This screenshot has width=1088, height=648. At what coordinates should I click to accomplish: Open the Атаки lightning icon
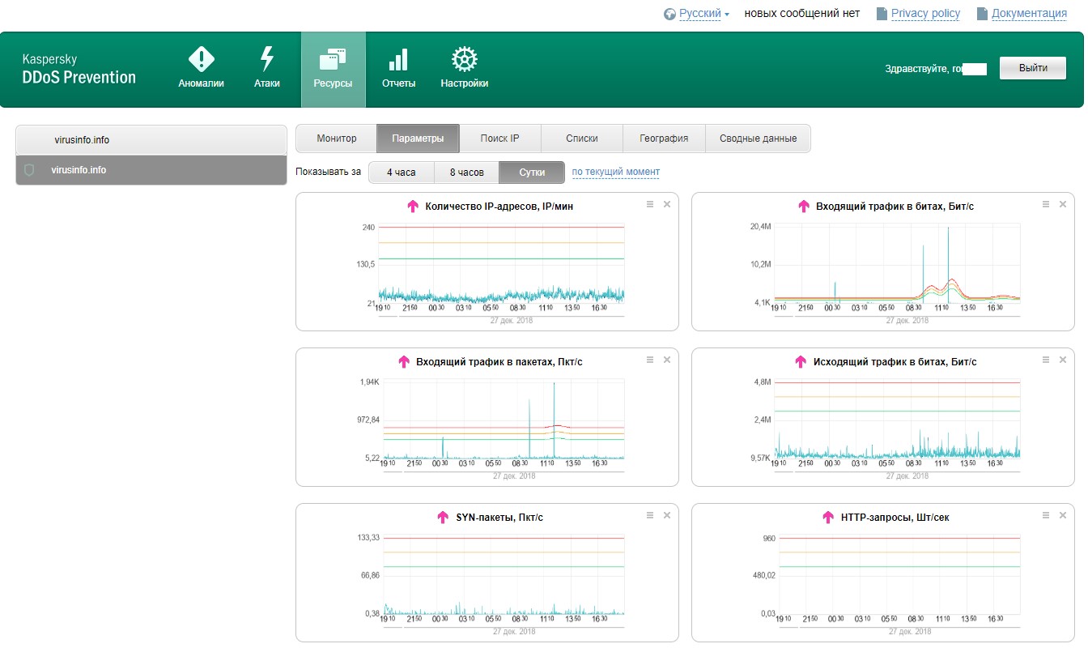tap(266, 60)
